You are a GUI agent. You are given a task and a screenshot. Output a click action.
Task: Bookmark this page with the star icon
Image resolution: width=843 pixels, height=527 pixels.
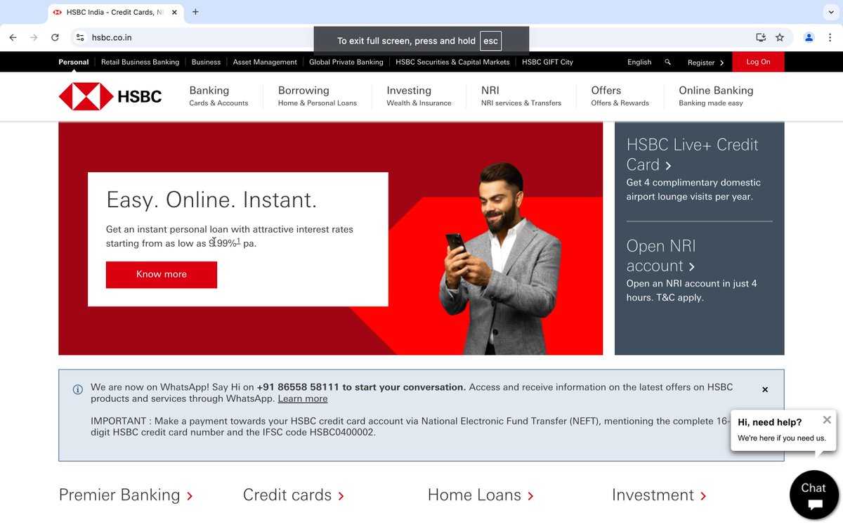click(780, 37)
